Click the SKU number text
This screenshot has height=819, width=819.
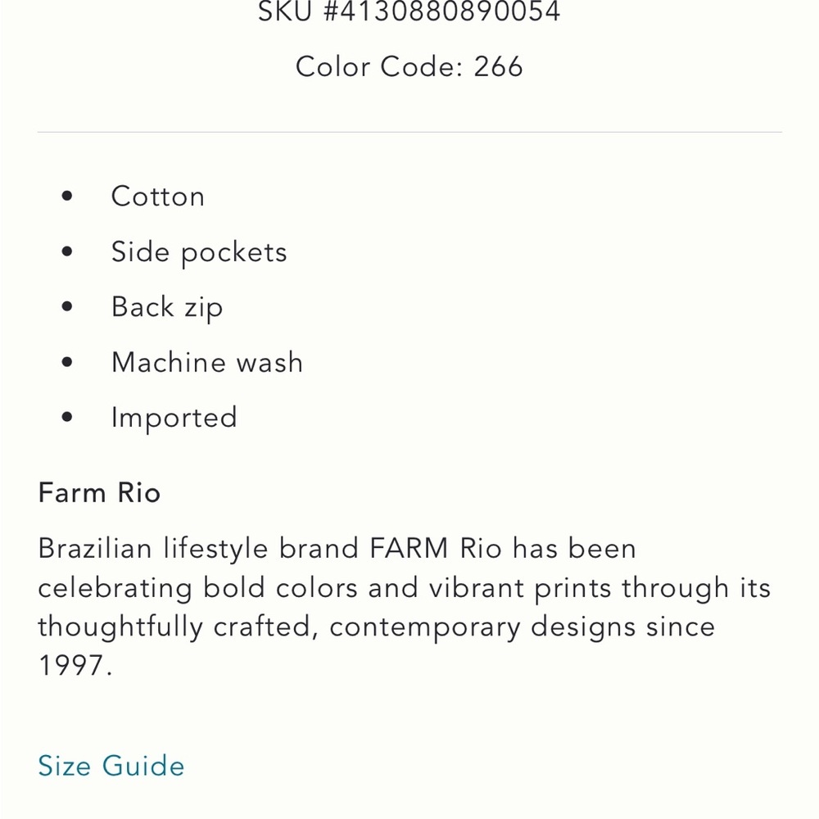409,12
